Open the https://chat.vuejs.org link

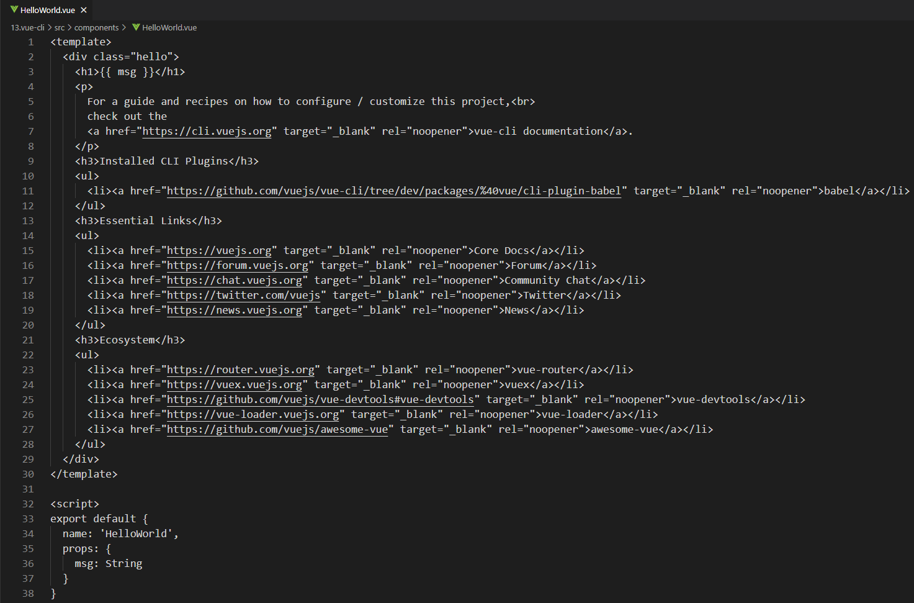(x=235, y=280)
